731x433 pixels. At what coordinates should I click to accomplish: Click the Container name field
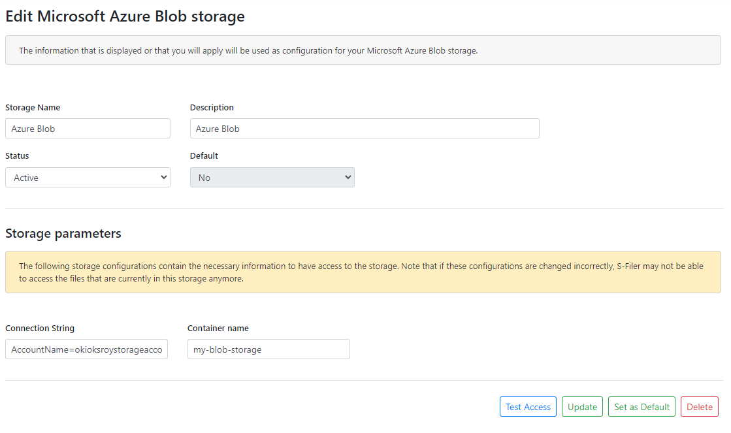click(x=268, y=349)
